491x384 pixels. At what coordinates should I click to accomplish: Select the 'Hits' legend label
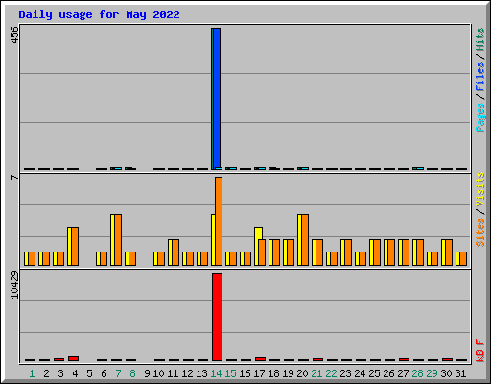coord(480,39)
